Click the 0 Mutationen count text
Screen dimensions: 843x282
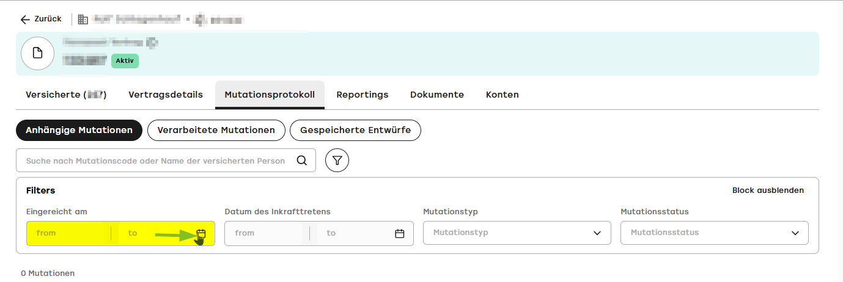[x=48, y=273]
